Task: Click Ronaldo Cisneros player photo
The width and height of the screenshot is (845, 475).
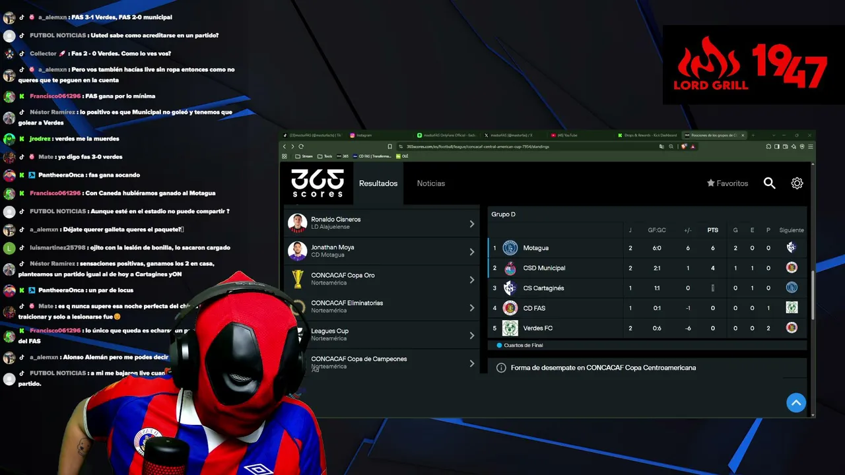Action: [298, 223]
